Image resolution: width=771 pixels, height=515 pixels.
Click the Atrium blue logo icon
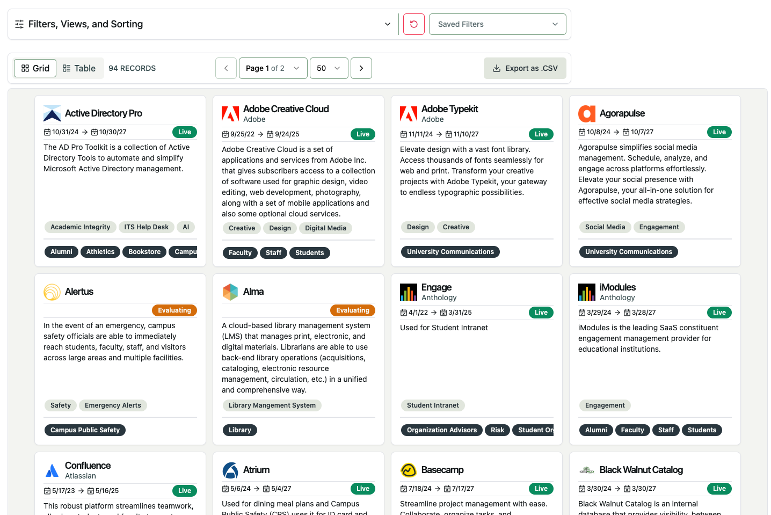coord(230,470)
